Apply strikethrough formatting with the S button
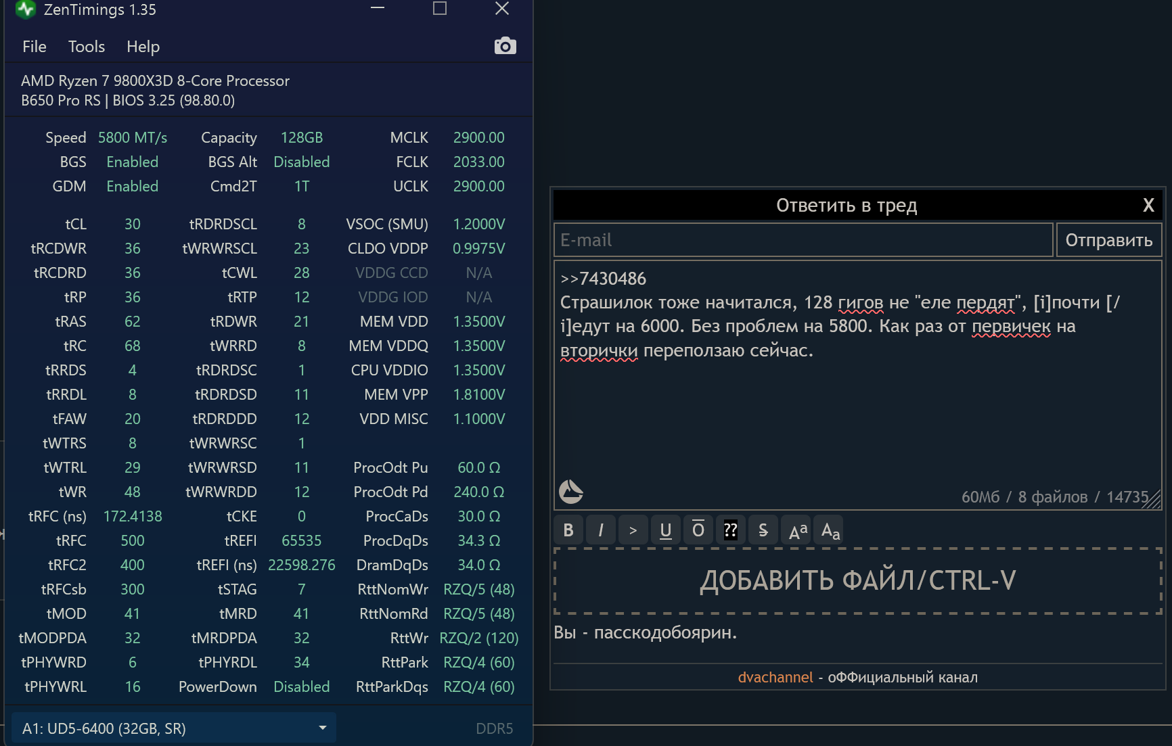Screen dimensions: 1172x746 coord(763,530)
